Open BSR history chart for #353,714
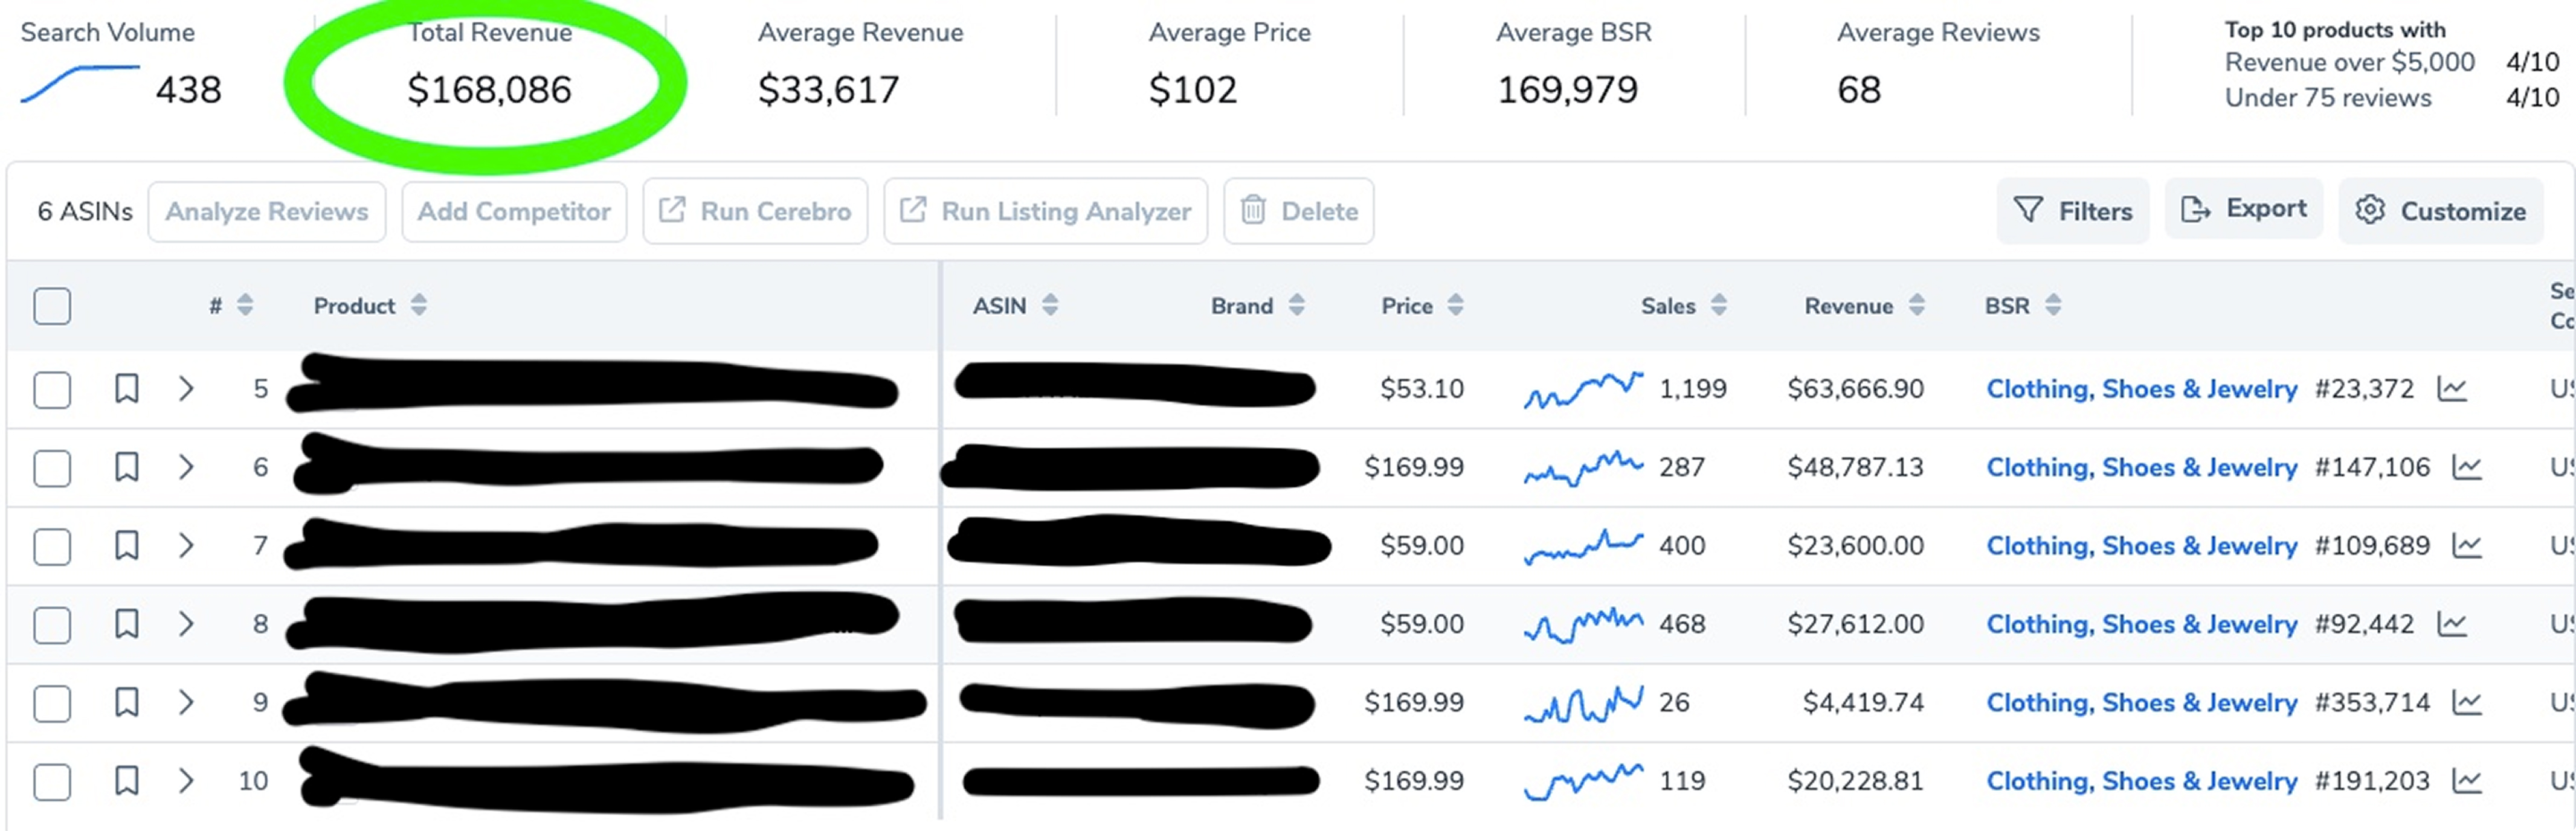 (x=2467, y=703)
